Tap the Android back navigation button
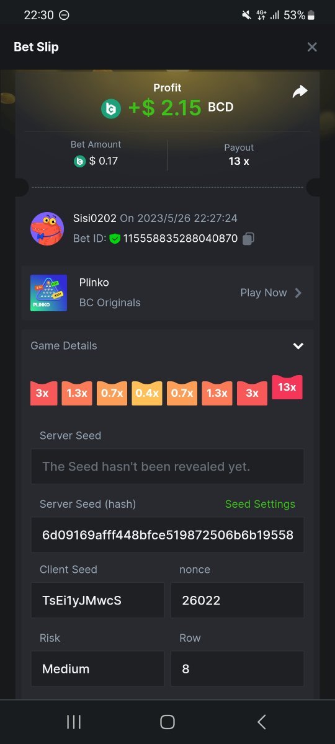 261,722
